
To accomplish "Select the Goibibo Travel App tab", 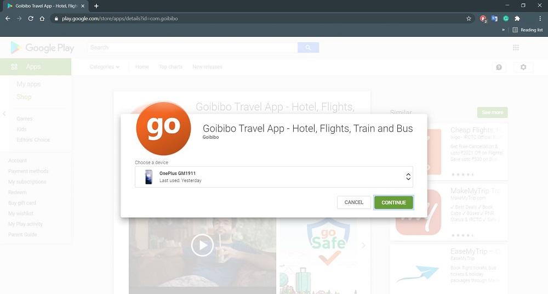I will (45, 6).
